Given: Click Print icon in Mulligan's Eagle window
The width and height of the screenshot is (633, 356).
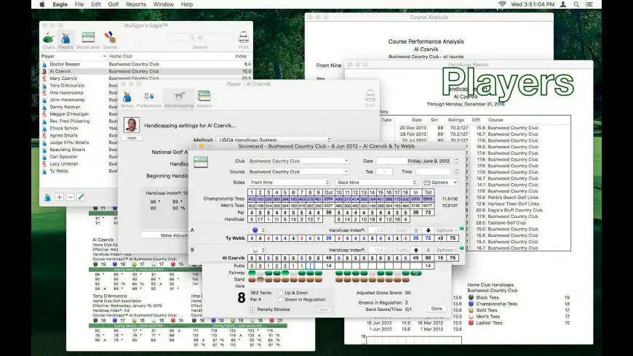Looking at the screenshot, I should coord(244,38).
